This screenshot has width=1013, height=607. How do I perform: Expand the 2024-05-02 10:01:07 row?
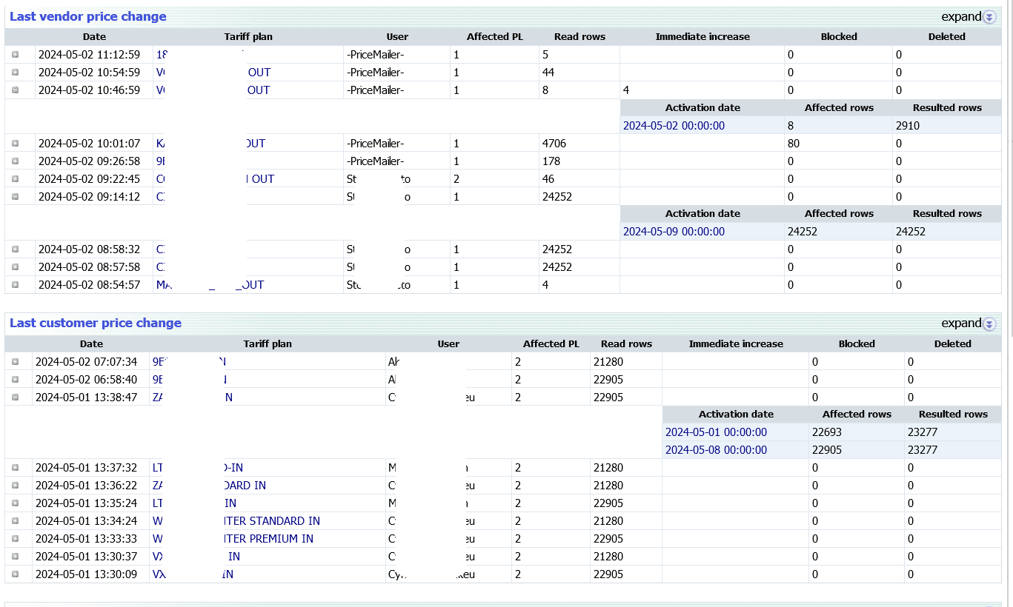15,144
